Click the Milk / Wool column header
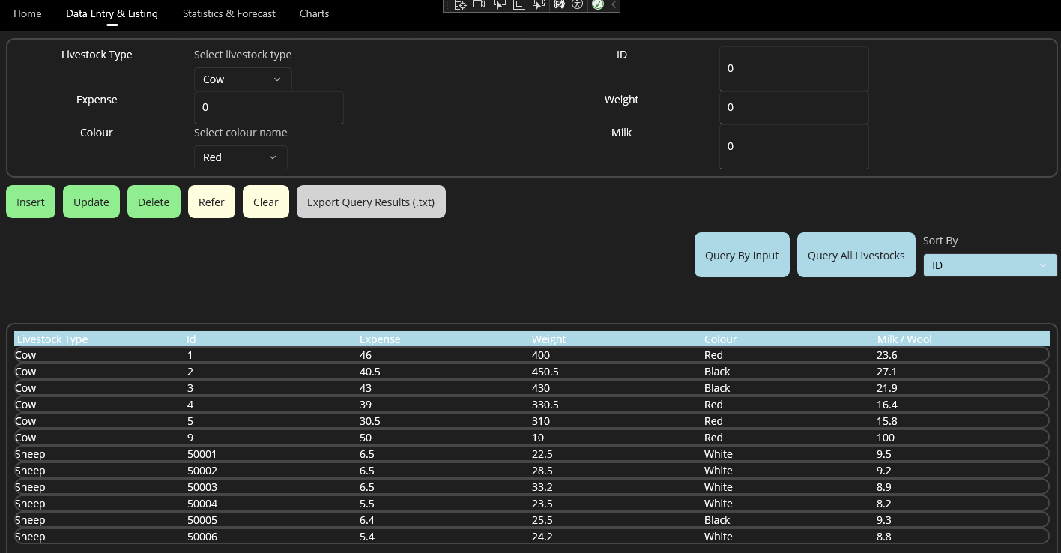 point(904,339)
